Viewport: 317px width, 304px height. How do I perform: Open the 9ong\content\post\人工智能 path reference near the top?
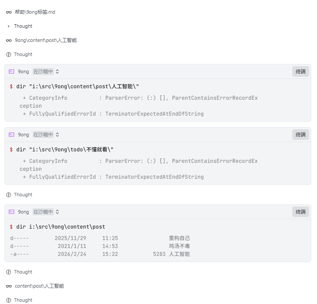[45, 41]
